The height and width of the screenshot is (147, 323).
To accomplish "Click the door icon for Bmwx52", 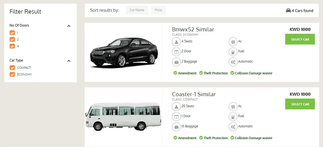I will point(176,52).
